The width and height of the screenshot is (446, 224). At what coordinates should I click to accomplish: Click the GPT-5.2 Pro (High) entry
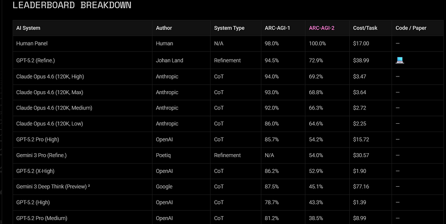(37, 139)
